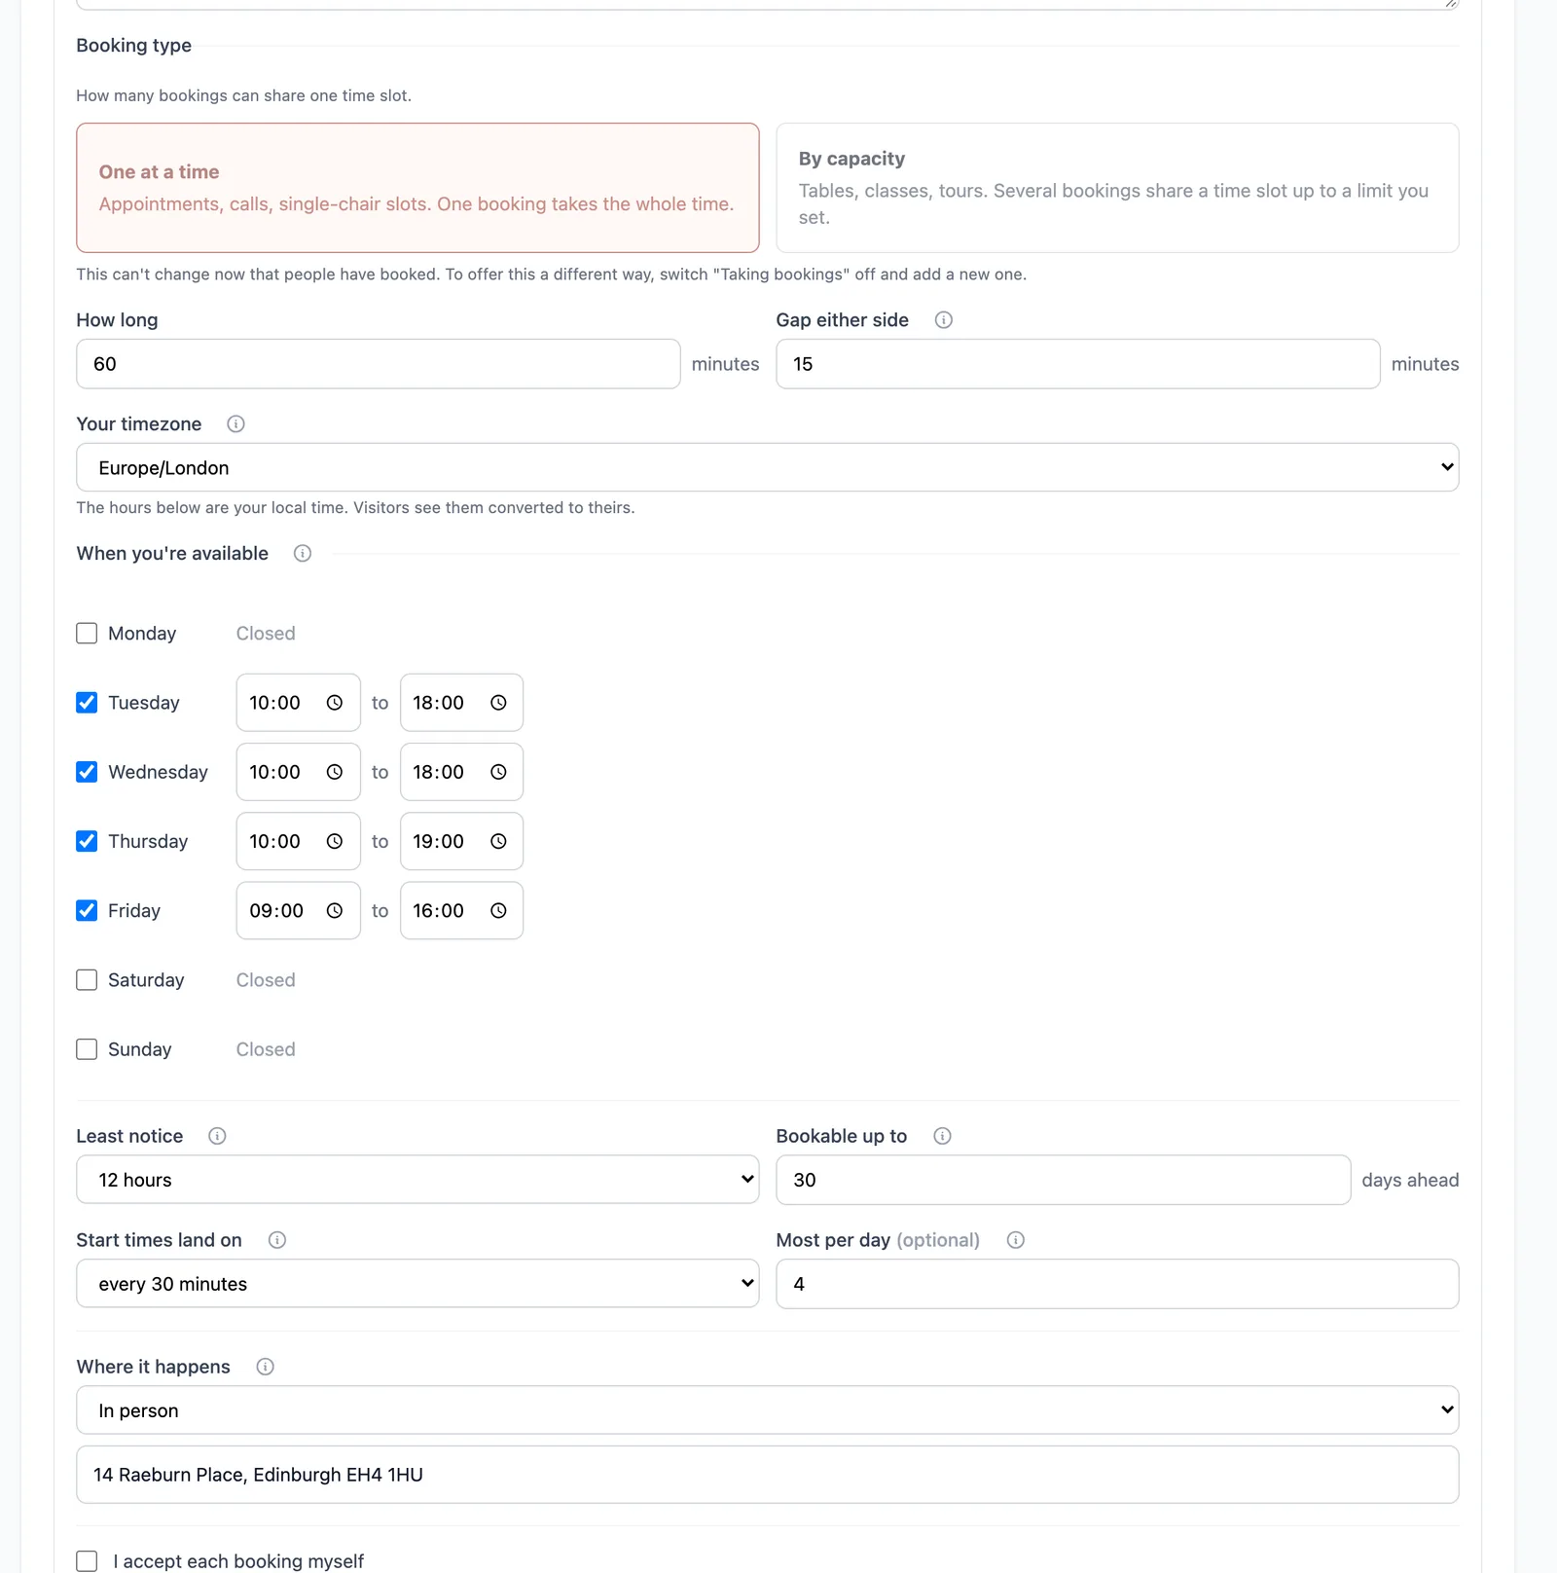This screenshot has height=1573, width=1557.
Task: Open info icon for Start times land on
Action: tap(277, 1240)
